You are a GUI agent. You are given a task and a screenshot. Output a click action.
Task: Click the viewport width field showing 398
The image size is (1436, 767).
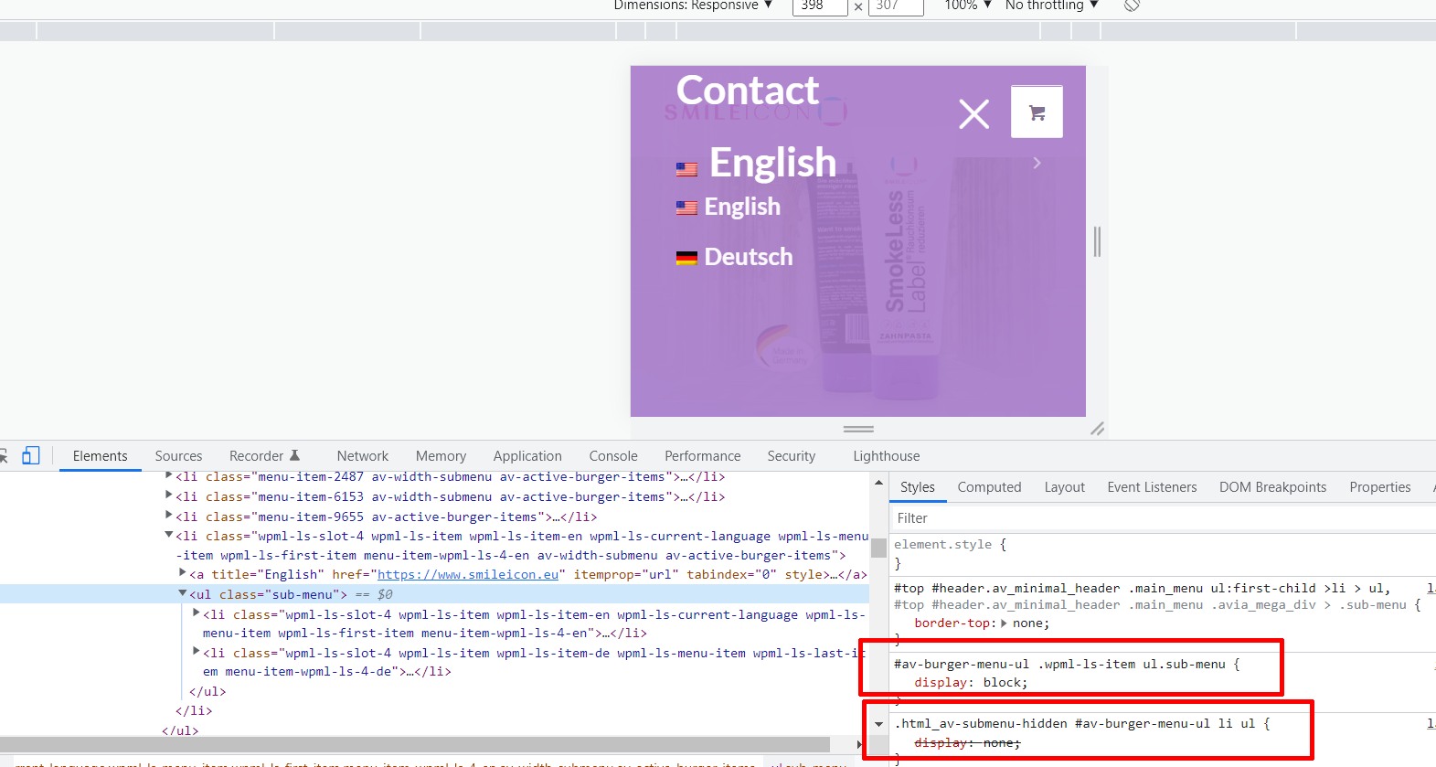(x=819, y=6)
